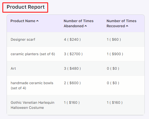The height and width of the screenshot is (119, 149).
Task: Click Number of Times Recovered header text
Action: pyautogui.click(x=121, y=23)
